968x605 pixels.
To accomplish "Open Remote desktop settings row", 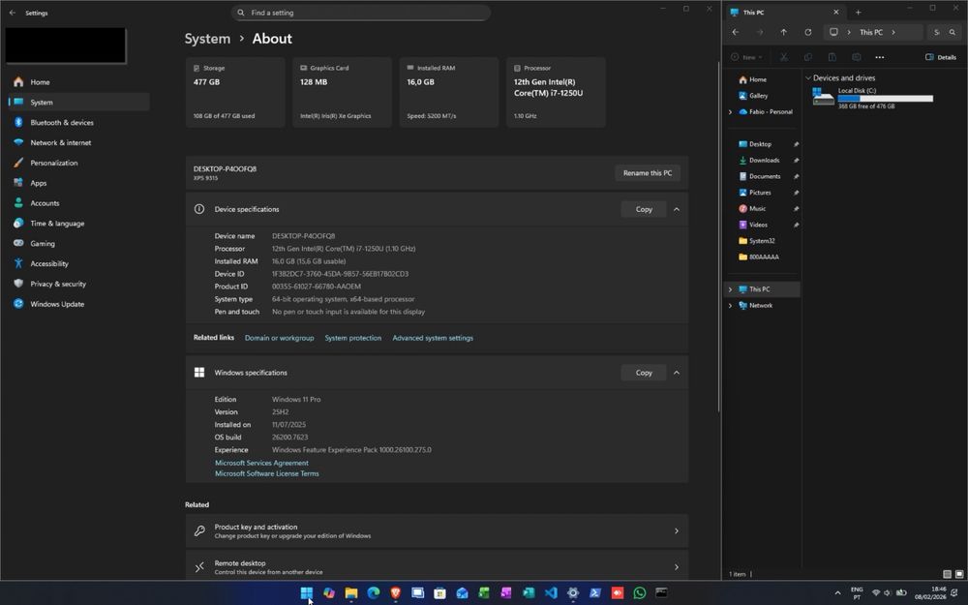I will pos(438,566).
